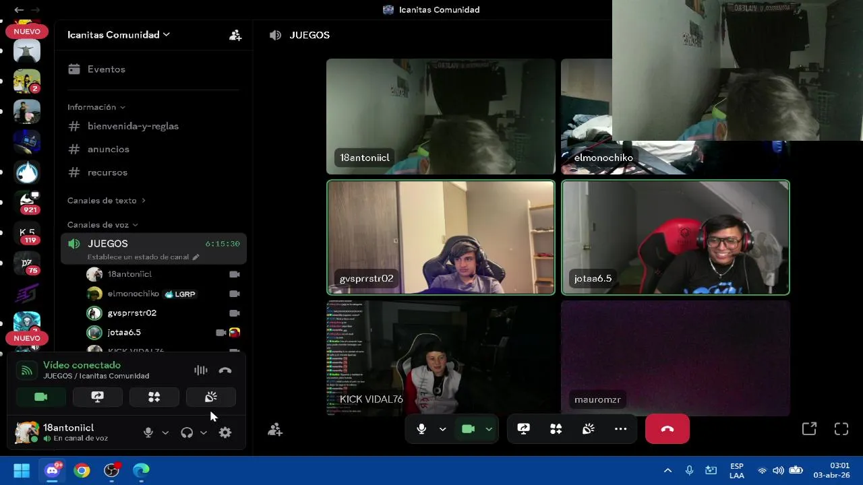This screenshot has height=485, width=863.
Task: Focus the jotaa6.5 video tile
Action: pos(675,237)
